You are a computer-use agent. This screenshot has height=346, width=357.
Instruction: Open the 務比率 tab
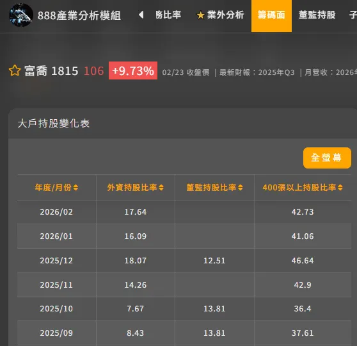(168, 15)
